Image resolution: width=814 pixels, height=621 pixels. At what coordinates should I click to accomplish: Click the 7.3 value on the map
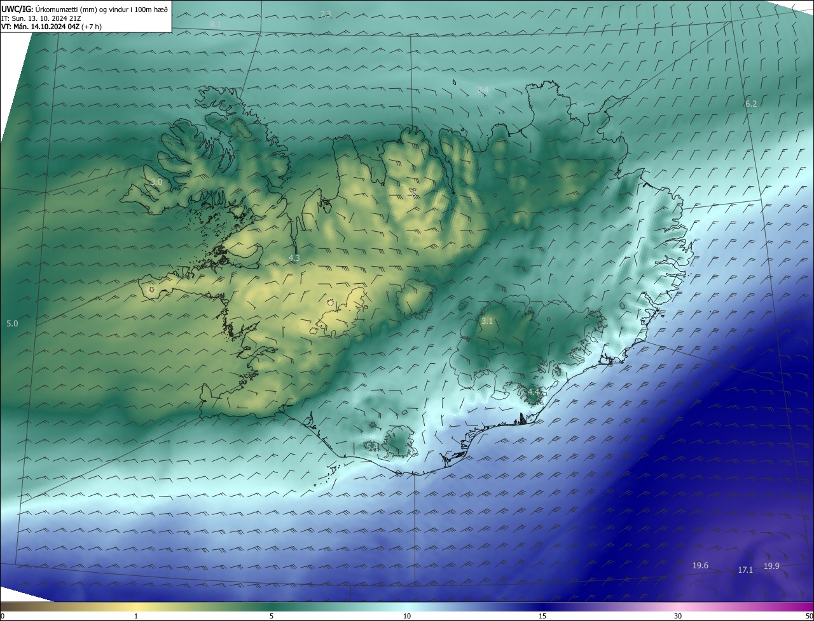pyautogui.click(x=326, y=14)
